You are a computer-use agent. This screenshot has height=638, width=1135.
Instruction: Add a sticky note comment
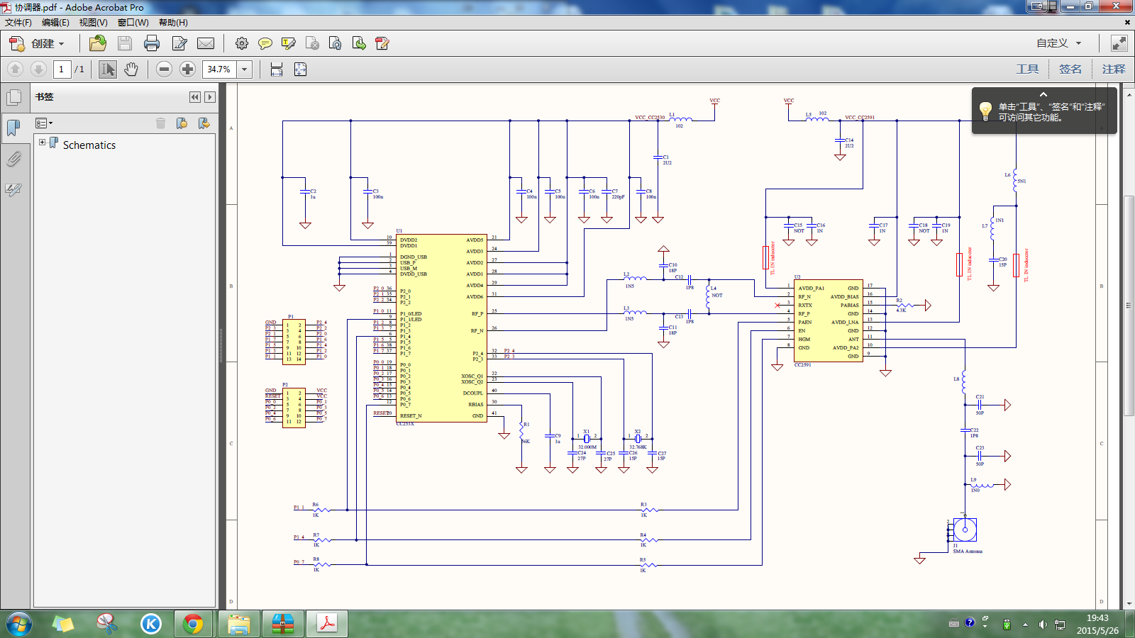pos(265,44)
